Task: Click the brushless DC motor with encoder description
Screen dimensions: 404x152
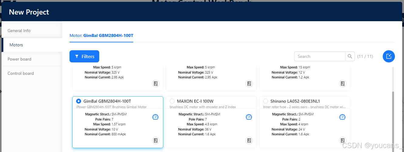Action: click(x=203, y=107)
